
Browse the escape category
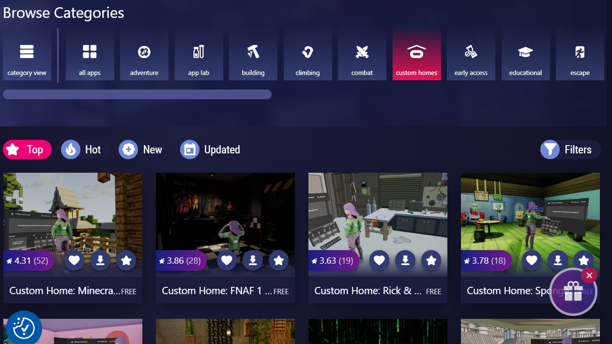click(580, 55)
